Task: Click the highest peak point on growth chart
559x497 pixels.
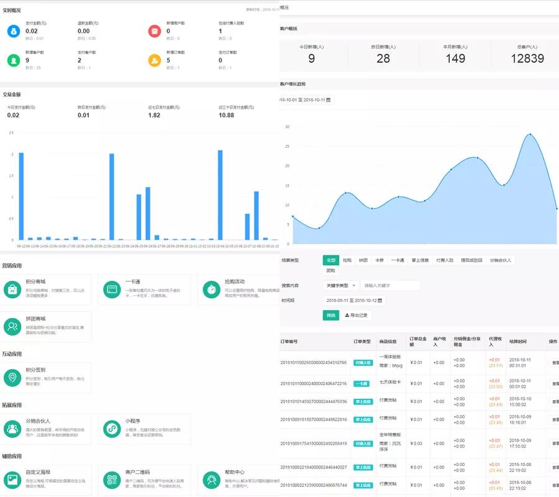Action: [530, 134]
